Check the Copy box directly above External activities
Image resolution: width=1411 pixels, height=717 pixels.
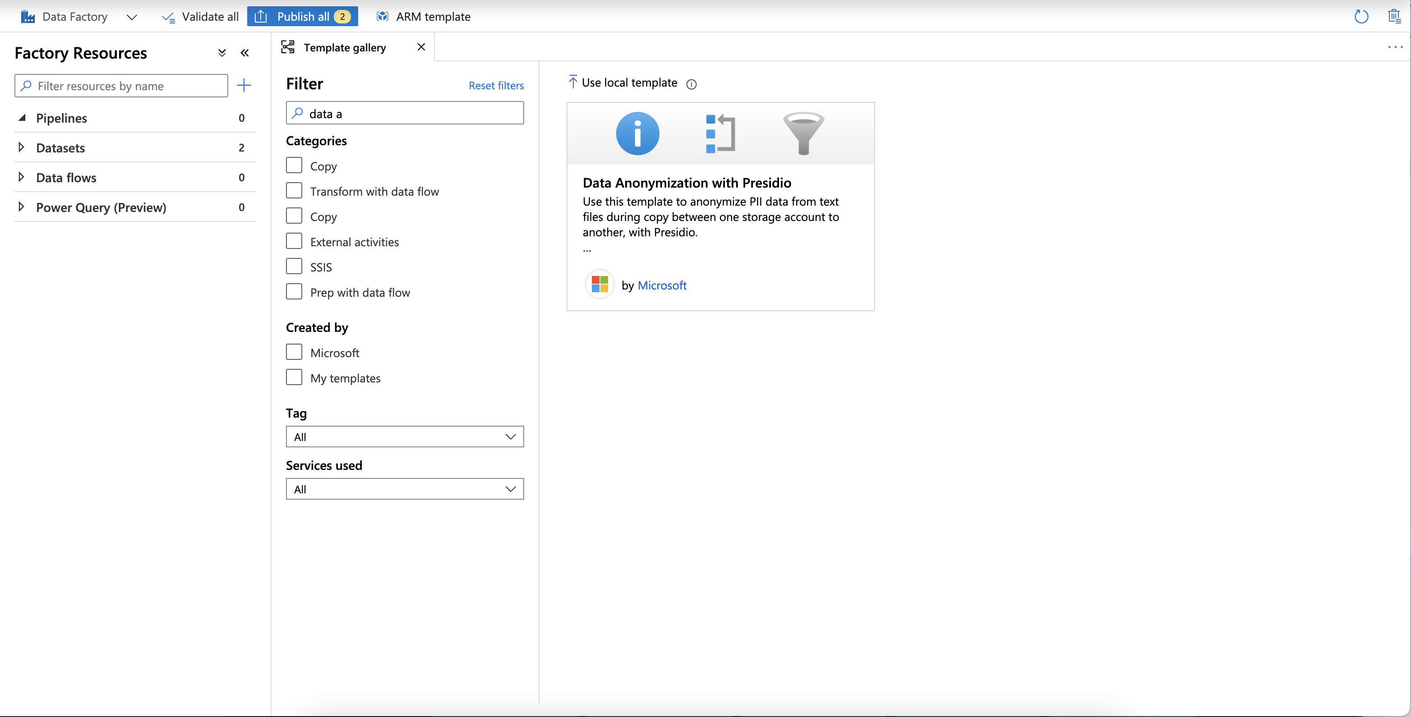coord(294,216)
